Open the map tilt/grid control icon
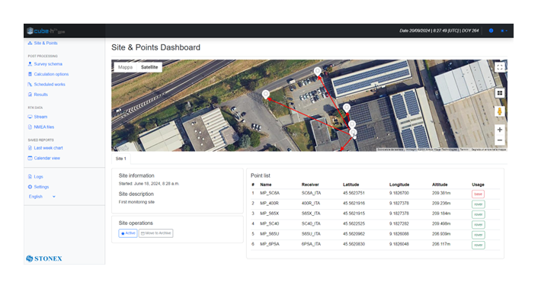This screenshot has width=538, height=289. point(500,93)
